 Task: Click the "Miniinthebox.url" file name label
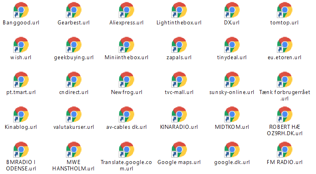point(126,57)
